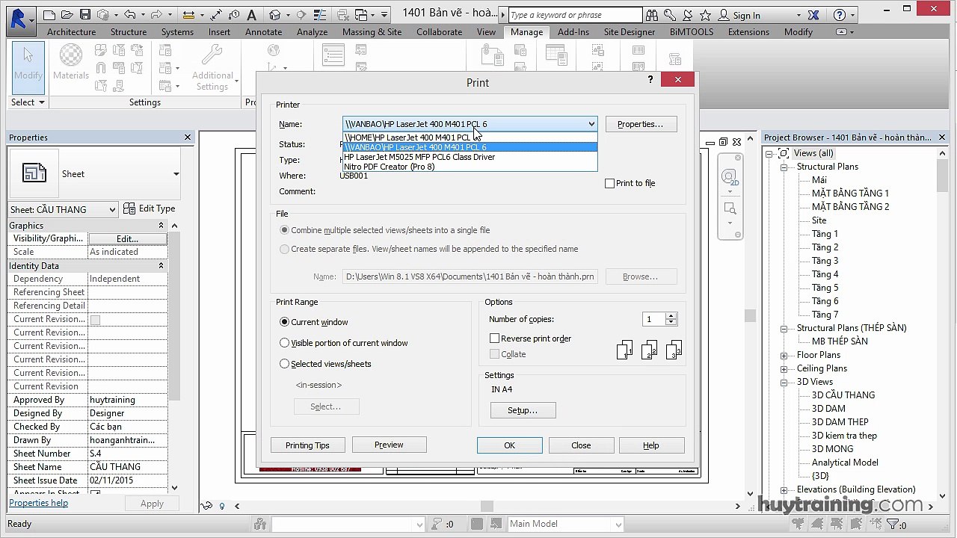Open the Annotate ribbon tab
957x538 pixels.
pyautogui.click(x=263, y=32)
